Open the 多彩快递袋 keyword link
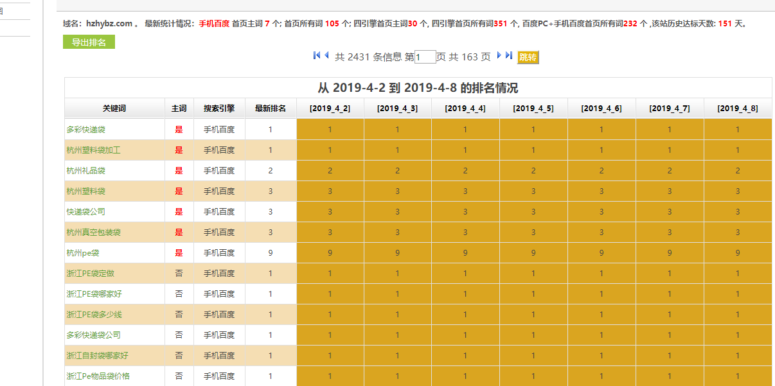 point(85,130)
